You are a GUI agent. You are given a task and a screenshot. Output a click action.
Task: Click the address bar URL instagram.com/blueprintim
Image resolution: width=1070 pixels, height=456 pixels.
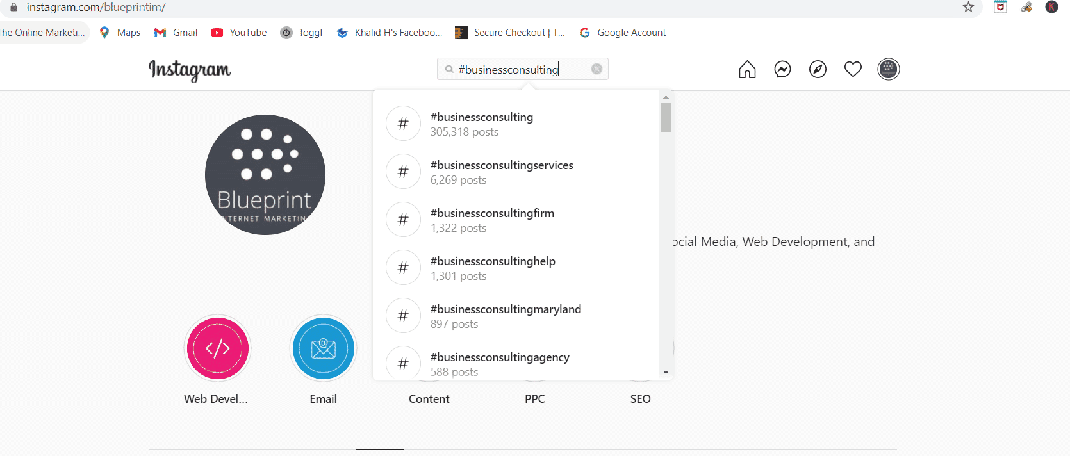96,7
